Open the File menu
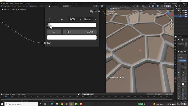 pyautogui.click(x=4, y=4)
